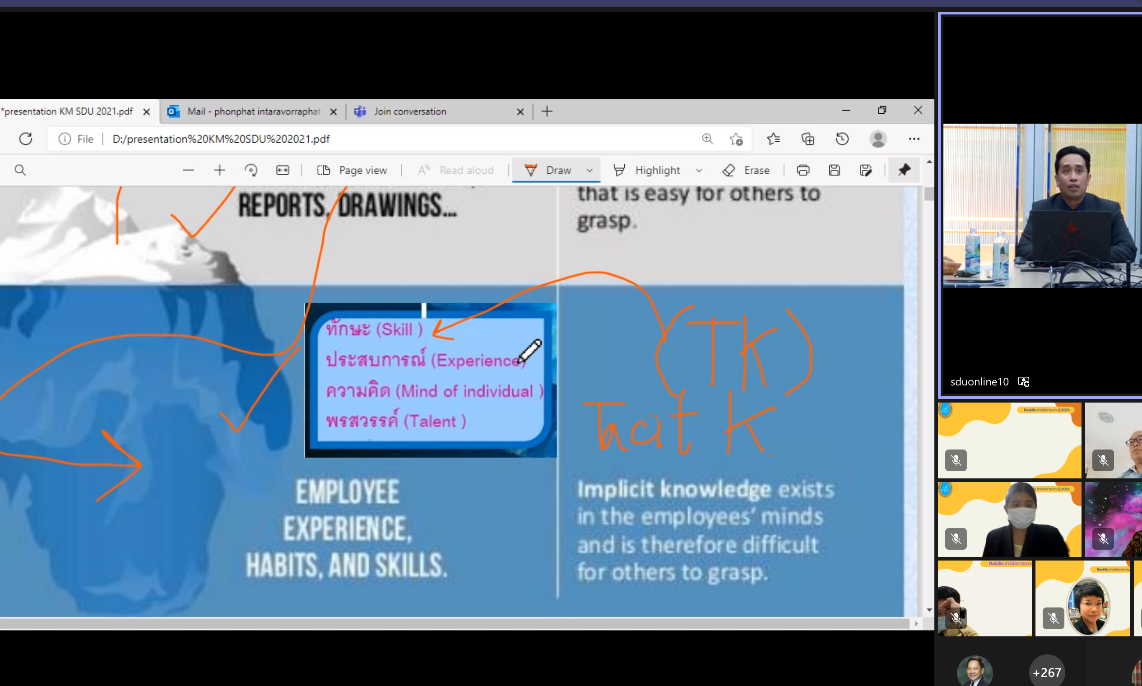Close the Join conversation tab
This screenshot has height=686, width=1142.
(520, 111)
